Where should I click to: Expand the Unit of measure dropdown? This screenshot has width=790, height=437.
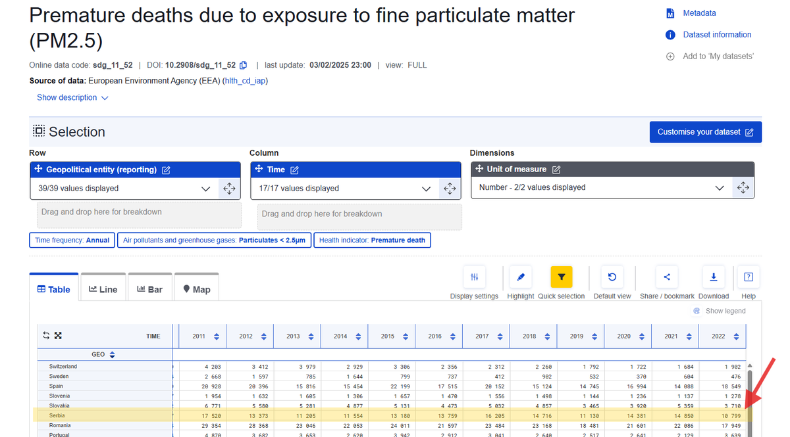tap(720, 187)
